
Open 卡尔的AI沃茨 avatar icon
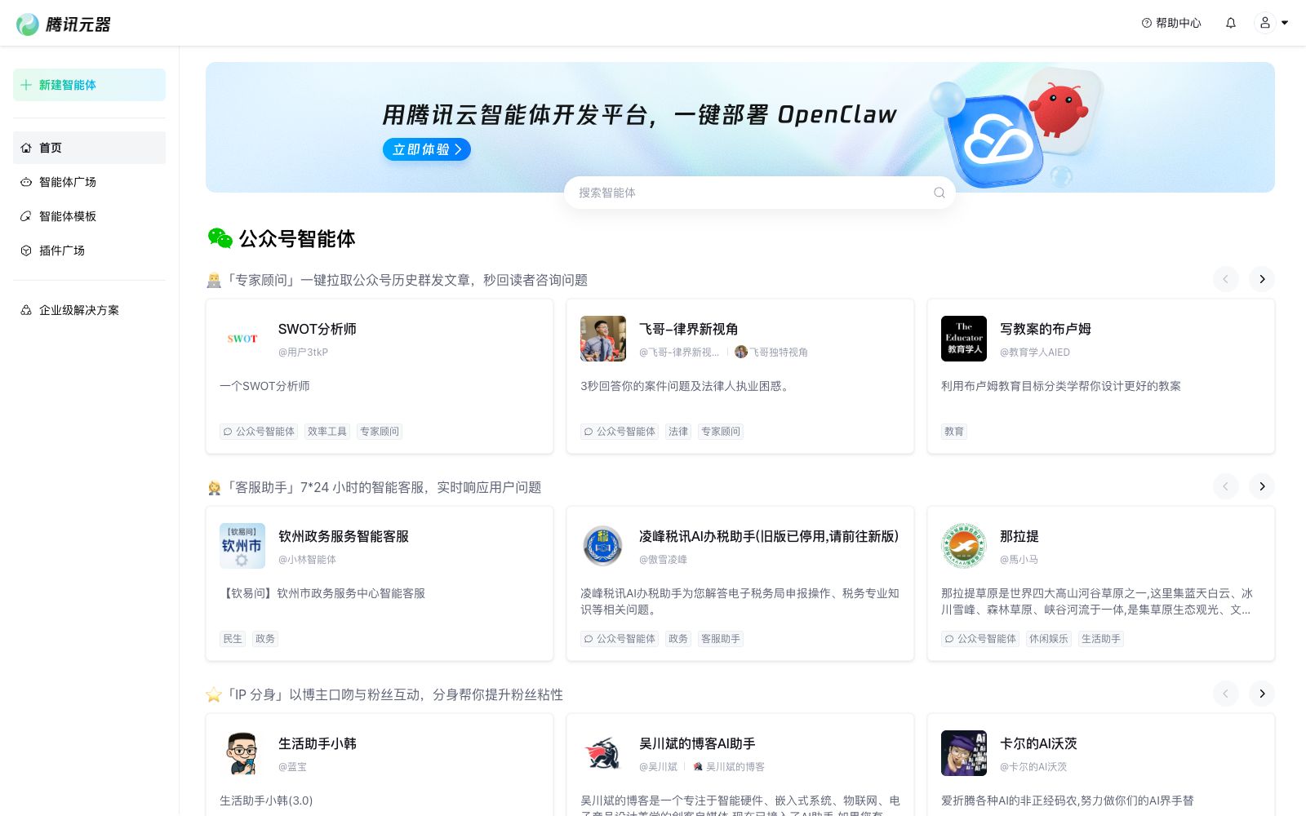click(964, 753)
